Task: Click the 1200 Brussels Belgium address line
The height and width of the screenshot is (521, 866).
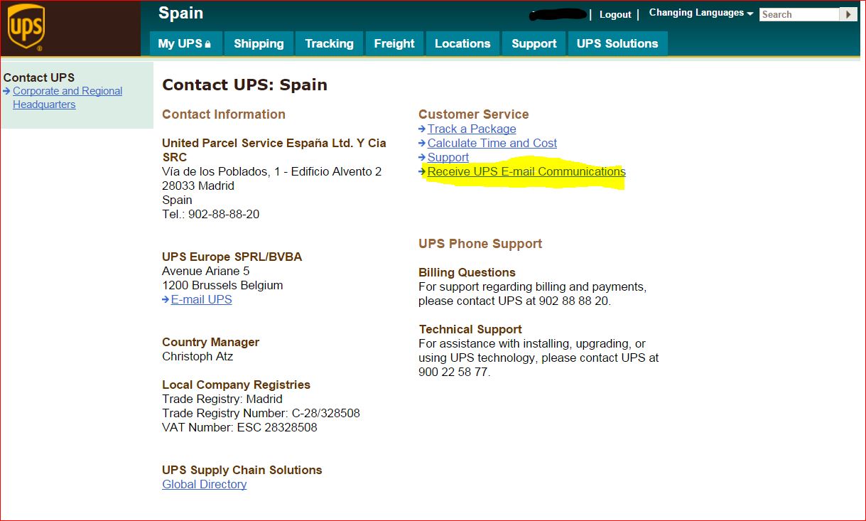Action: 222,285
